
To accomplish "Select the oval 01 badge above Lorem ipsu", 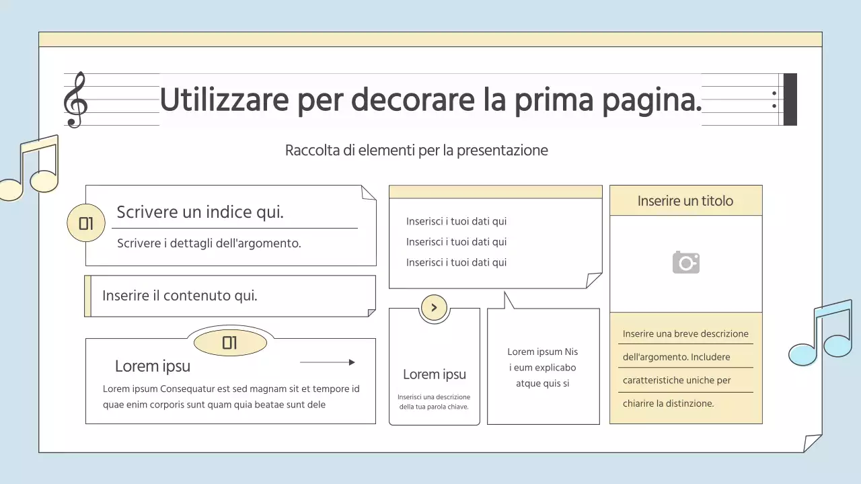I will point(230,343).
